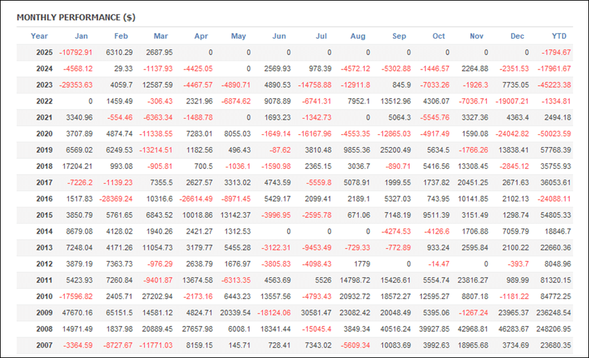Click the 2010 March value 27202.94
The image size is (589, 358).
point(157,296)
